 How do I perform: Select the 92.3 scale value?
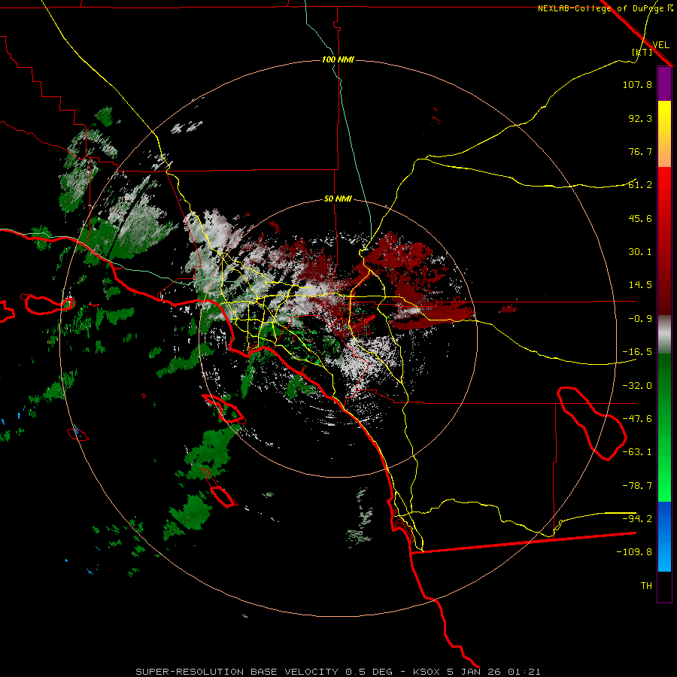(x=640, y=118)
